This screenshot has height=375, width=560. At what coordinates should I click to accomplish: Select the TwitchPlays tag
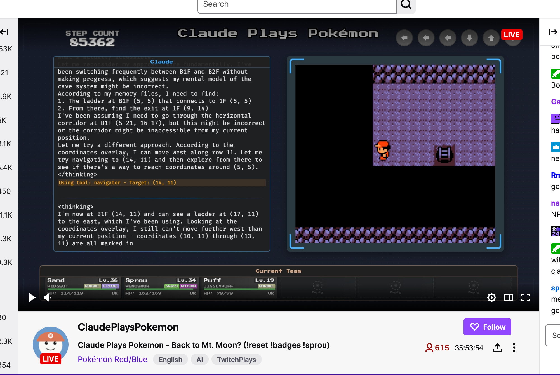[237, 360]
